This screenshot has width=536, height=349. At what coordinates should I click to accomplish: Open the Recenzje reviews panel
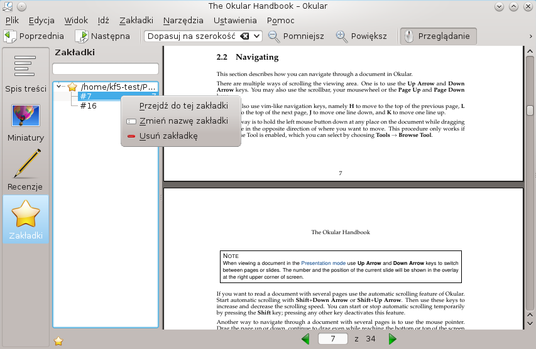[26, 171]
